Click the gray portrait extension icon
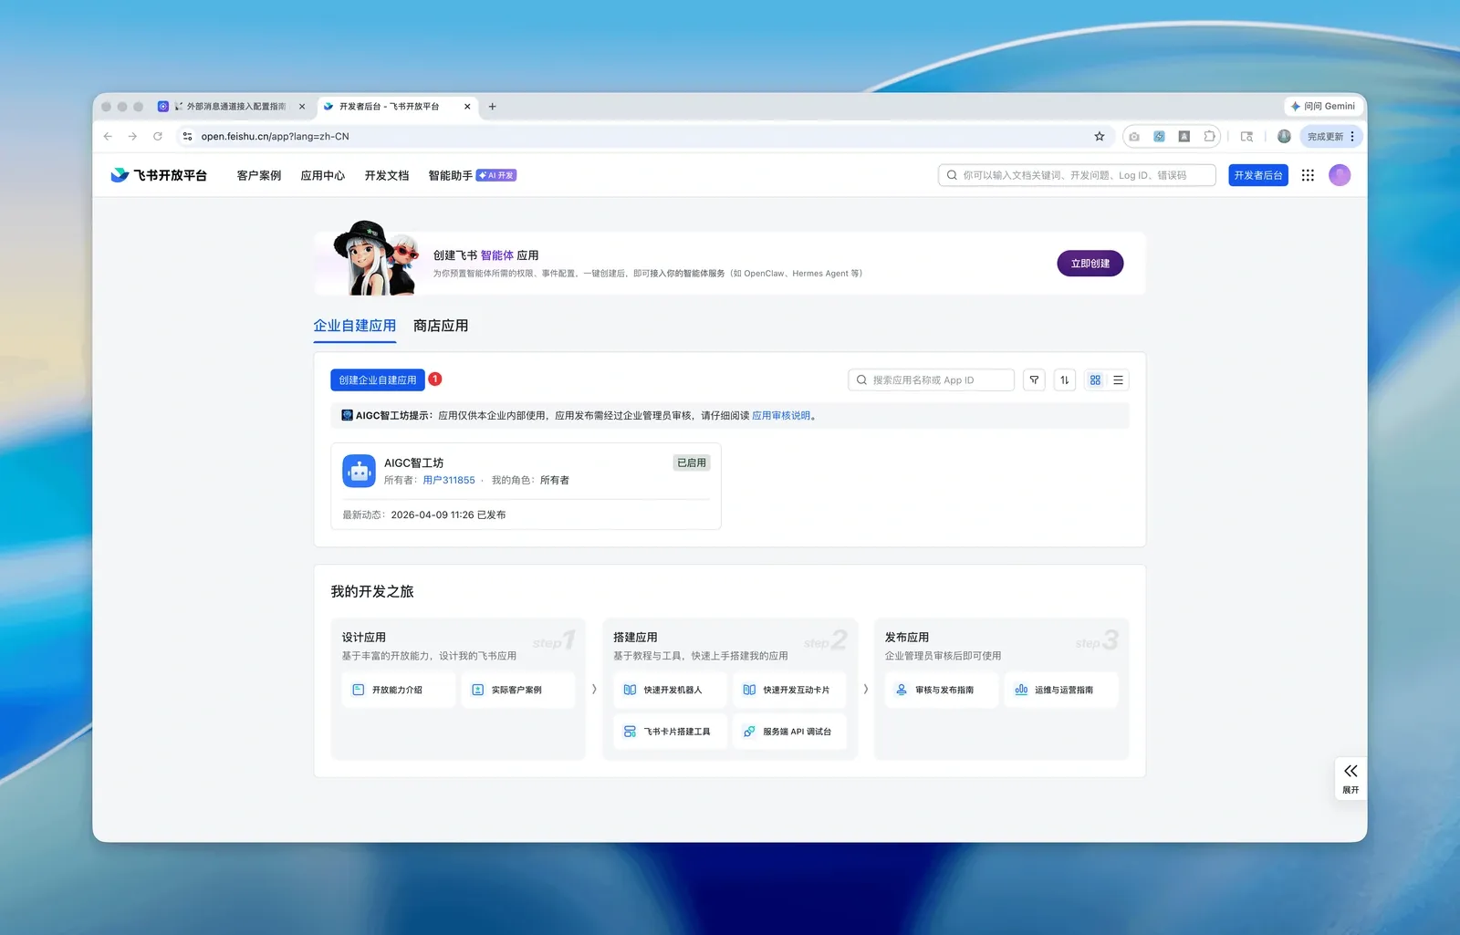Image resolution: width=1460 pixels, height=935 pixels. (x=1184, y=136)
